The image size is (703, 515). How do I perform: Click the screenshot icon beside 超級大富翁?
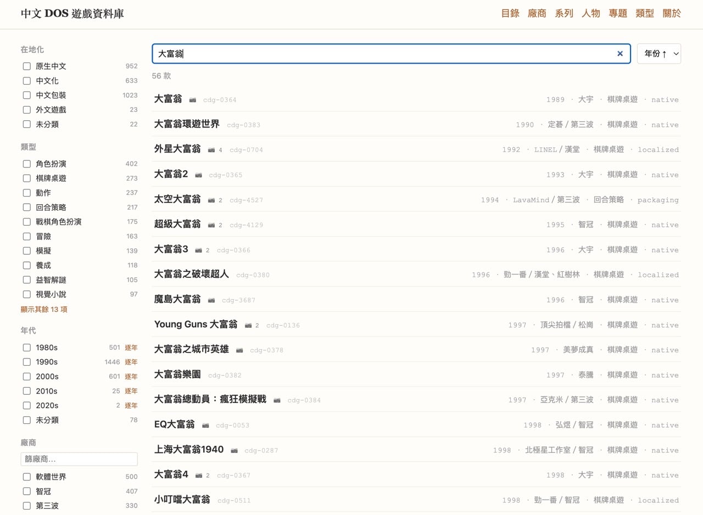pyautogui.click(x=211, y=225)
